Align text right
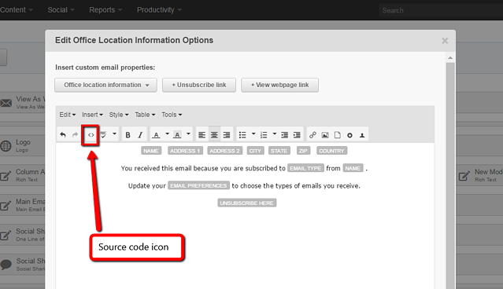Image resolution: width=503 pixels, height=289 pixels. 227,135
